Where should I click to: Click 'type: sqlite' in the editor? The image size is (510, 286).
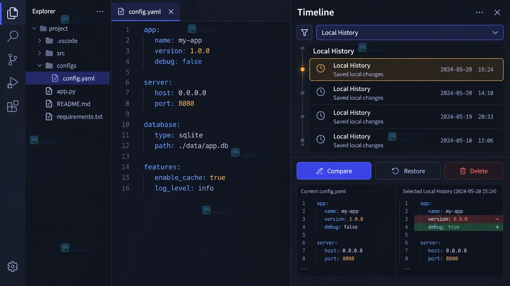[179, 135]
